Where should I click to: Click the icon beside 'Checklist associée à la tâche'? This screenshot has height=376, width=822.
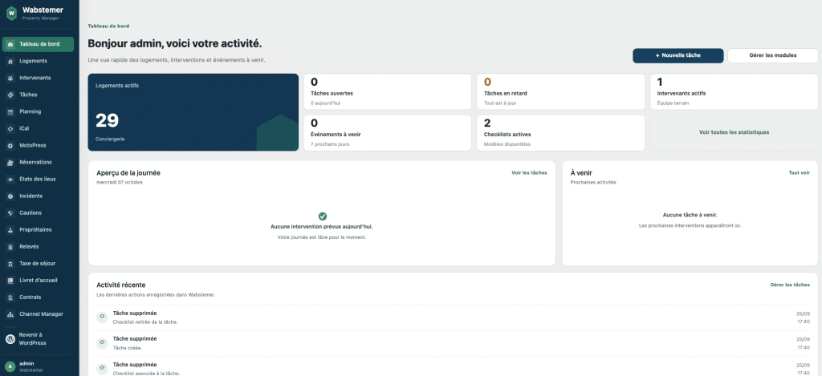[x=102, y=369]
